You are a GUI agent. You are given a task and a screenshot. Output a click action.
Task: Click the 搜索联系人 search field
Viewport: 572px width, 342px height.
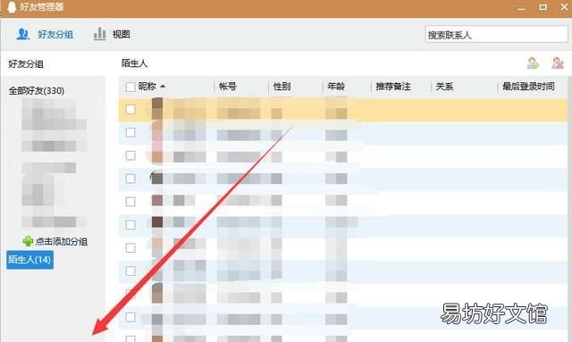click(496, 35)
